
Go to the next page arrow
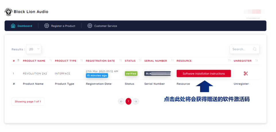click(136, 101)
